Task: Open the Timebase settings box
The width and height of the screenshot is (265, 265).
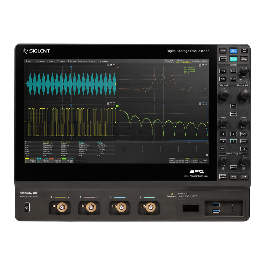Action: tap(176, 160)
